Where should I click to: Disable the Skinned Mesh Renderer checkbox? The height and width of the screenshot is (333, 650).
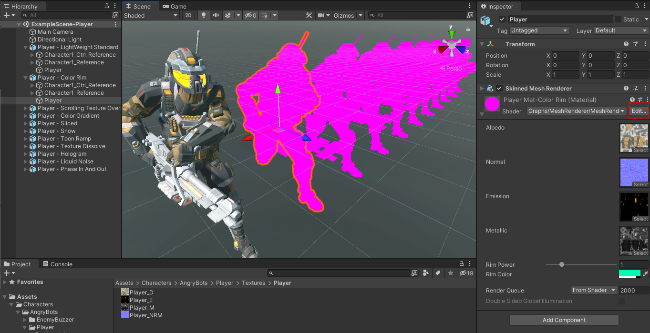pyautogui.click(x=499, y=88)
